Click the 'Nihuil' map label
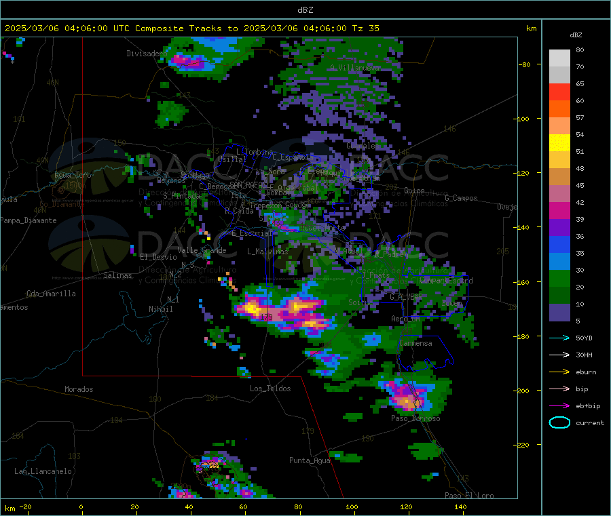The image size is (611, 516). pyautogui.click(x=160, y=309)
